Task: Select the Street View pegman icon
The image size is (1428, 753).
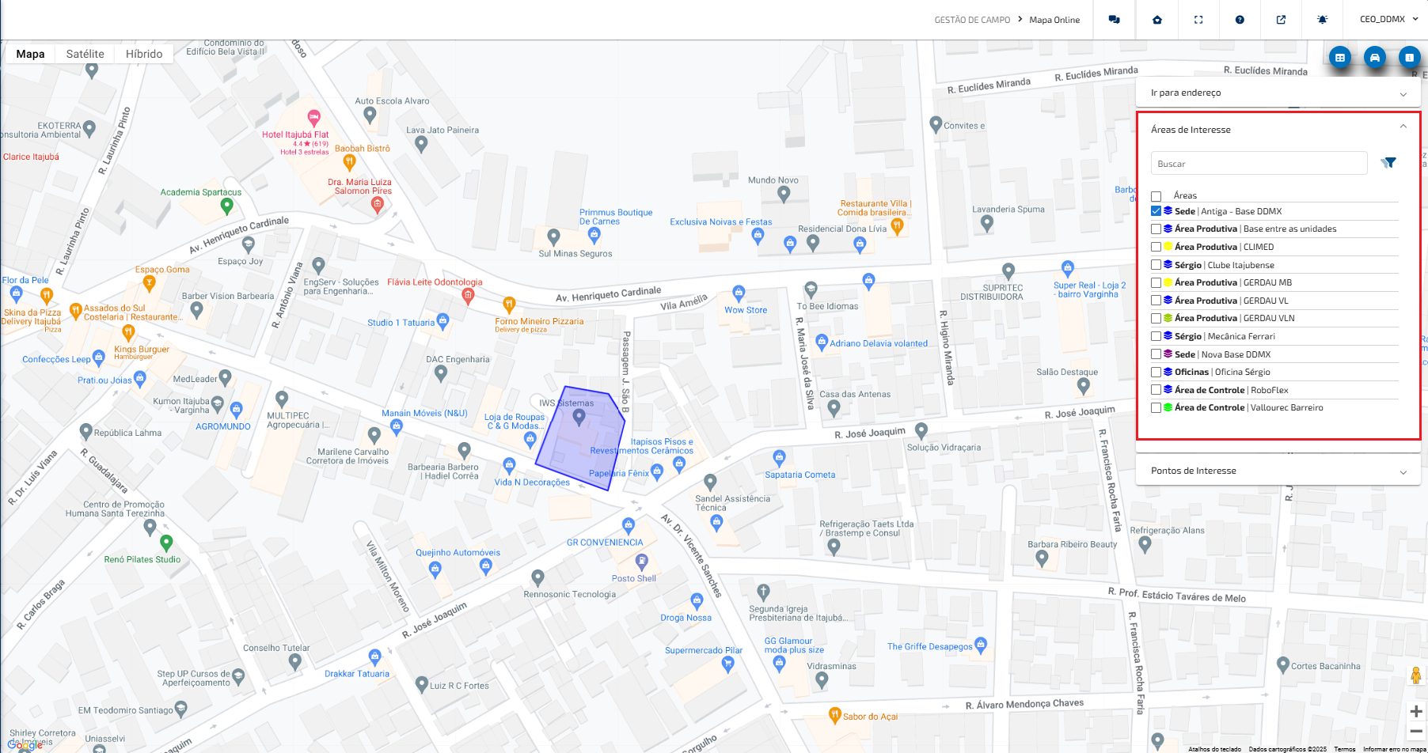Action: click(1416, 675)
